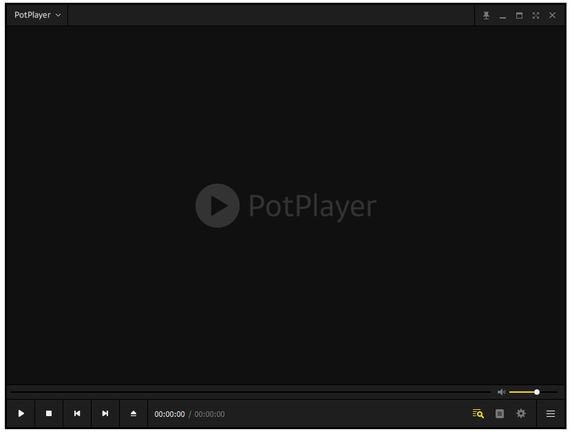Viewport: 572px width, 434px height.
Task: Skip to the next track
Action: pyautogui.click(x=105, y=413)
